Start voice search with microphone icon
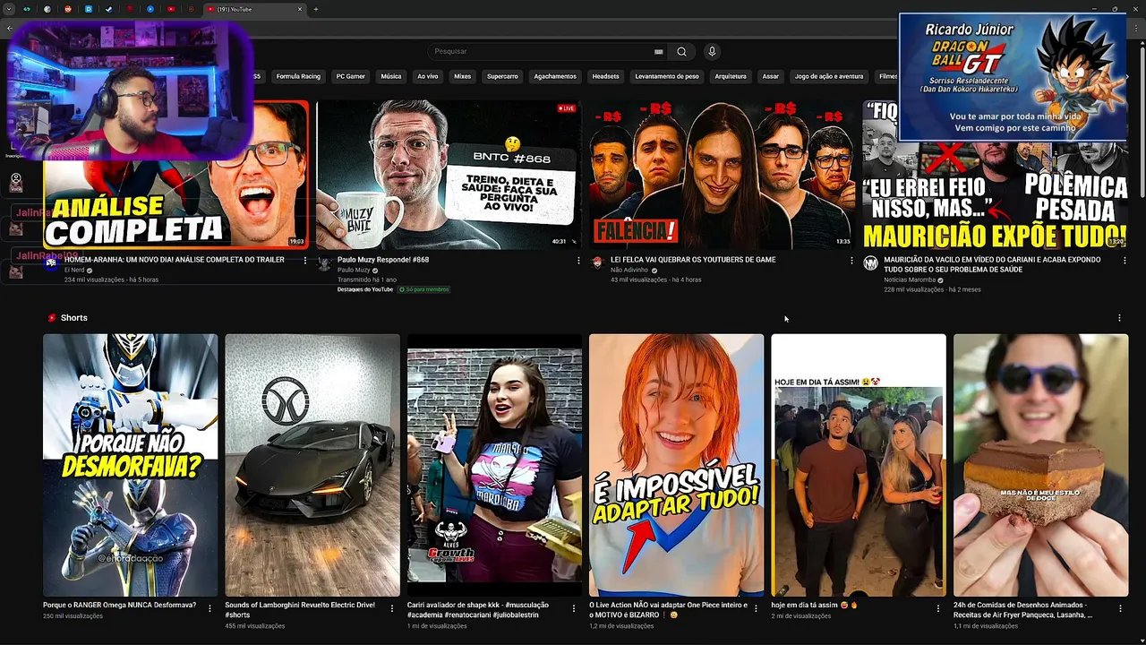Screen dimensions: 1146x645 [x=712, y=52]
